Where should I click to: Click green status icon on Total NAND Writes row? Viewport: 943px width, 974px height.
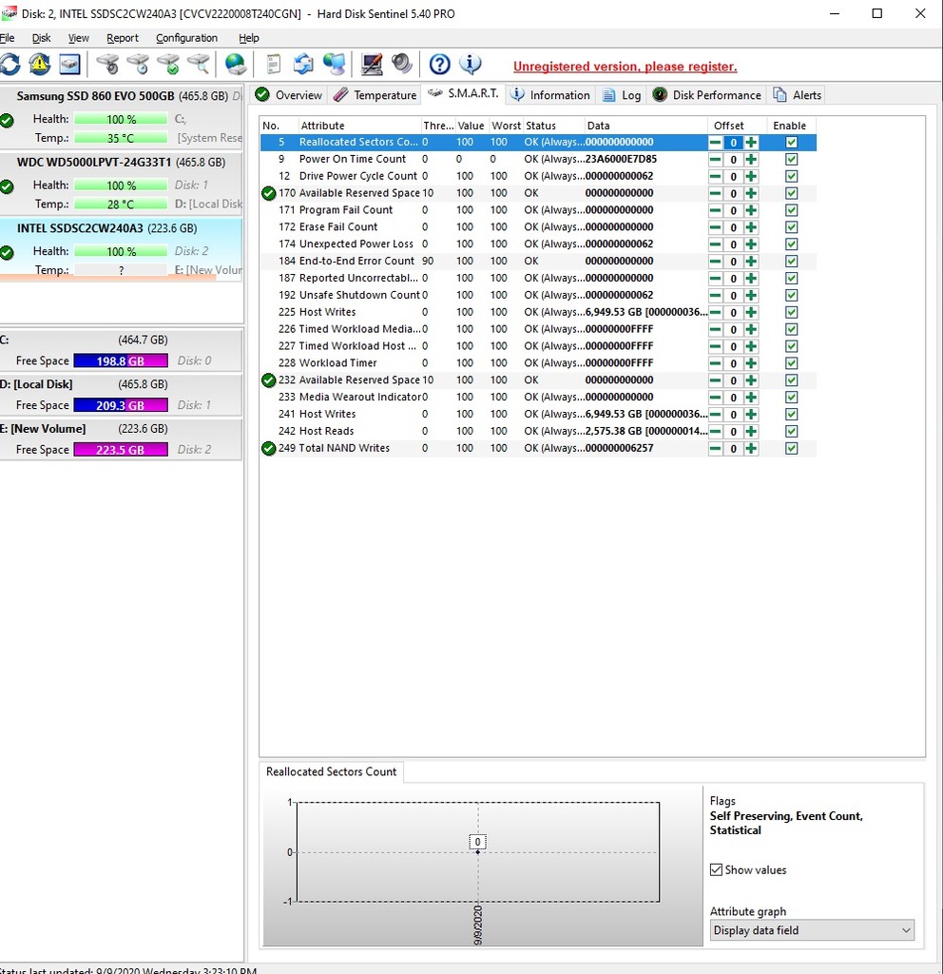269,448
